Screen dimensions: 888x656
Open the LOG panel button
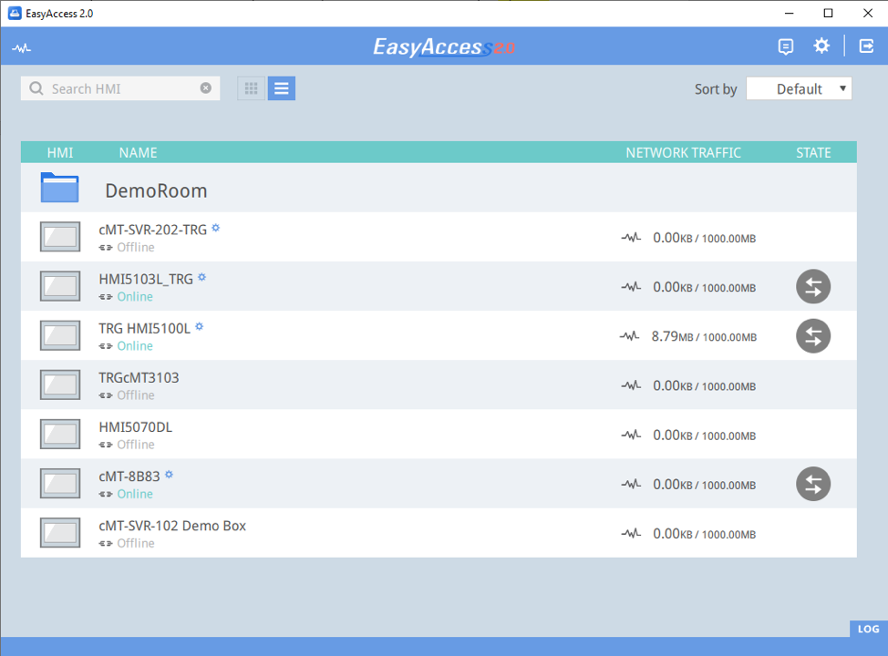click(868, 629)
